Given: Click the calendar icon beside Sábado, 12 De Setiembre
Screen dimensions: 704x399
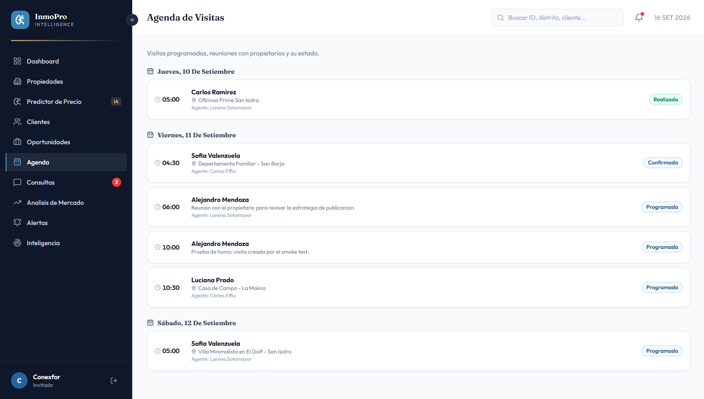Looking at the screenshot, I should click(150, 323).
